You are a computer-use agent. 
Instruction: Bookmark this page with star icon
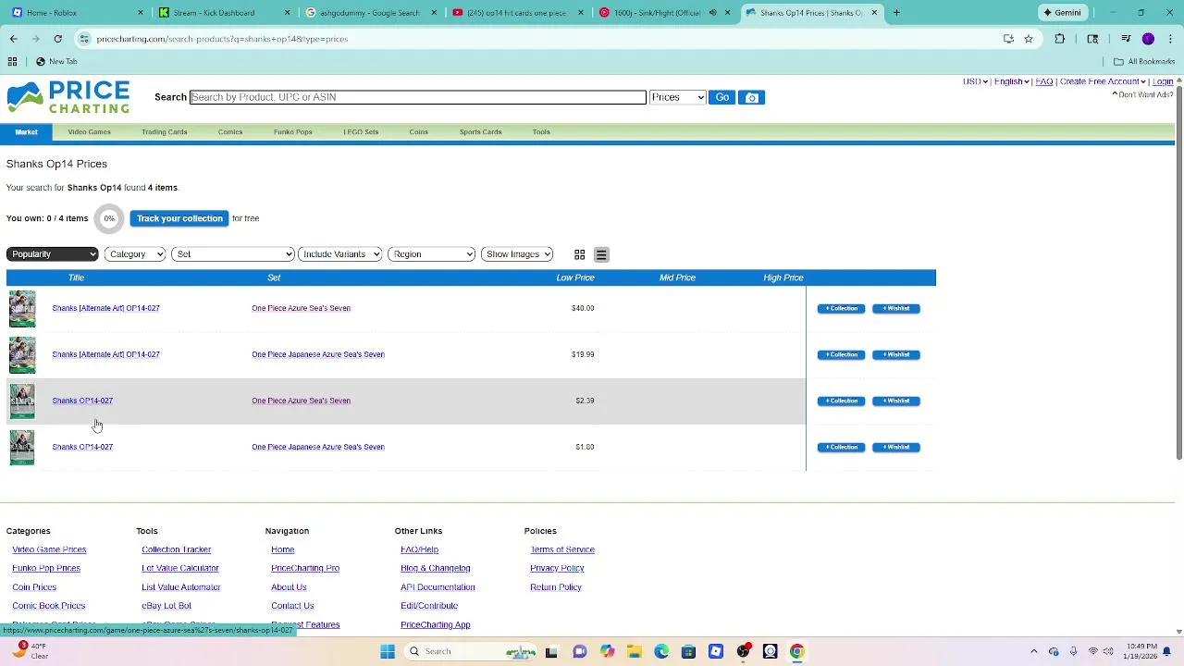tap(1028, 39)
